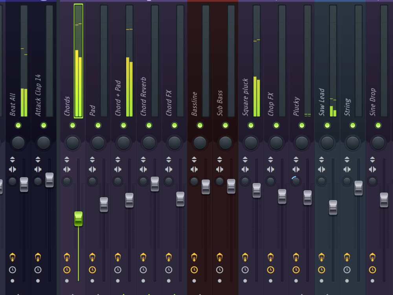Toggle the mute LED on Sub Bass
Screen dimensions: 393x295
point(225,125)
